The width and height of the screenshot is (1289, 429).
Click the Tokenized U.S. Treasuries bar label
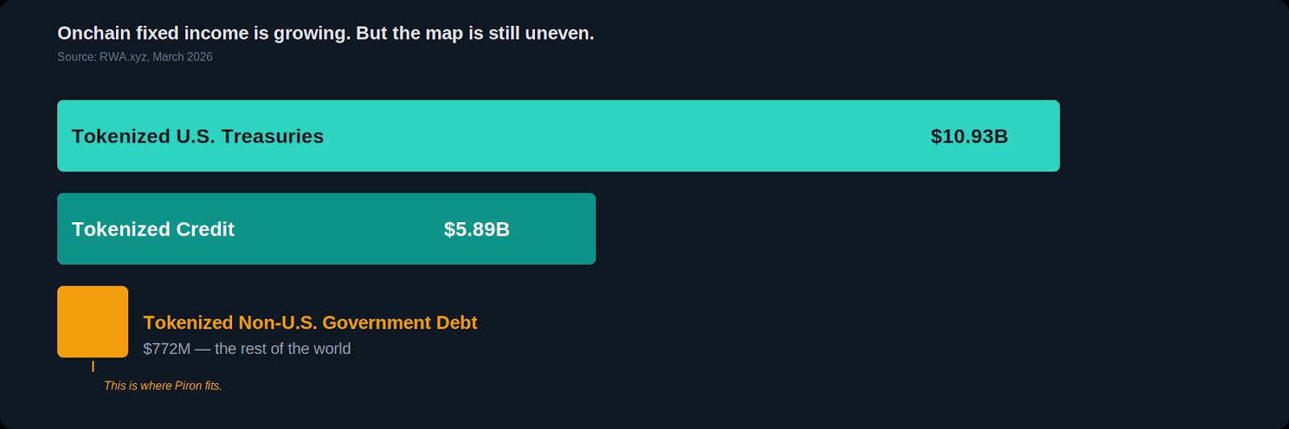tap(197, 136)
